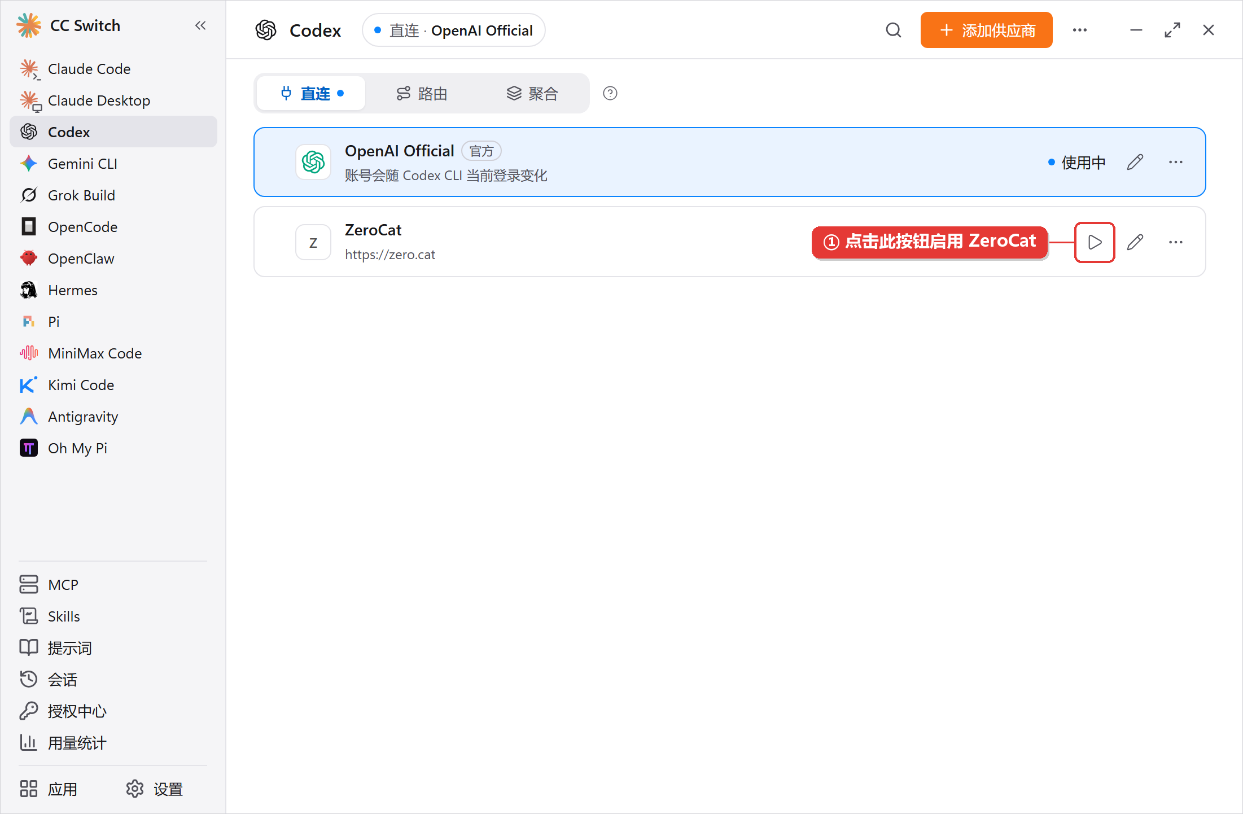Switch to 路由 routing tab
This screenshot has height=814, width=1243.
point(422,93)
